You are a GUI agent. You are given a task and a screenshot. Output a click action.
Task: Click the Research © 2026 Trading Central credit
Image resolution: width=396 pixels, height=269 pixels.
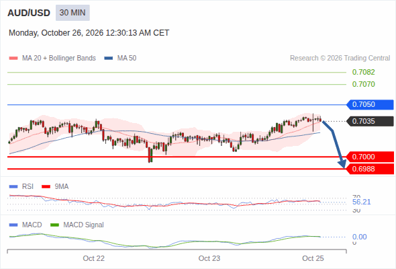coord(340,59)
